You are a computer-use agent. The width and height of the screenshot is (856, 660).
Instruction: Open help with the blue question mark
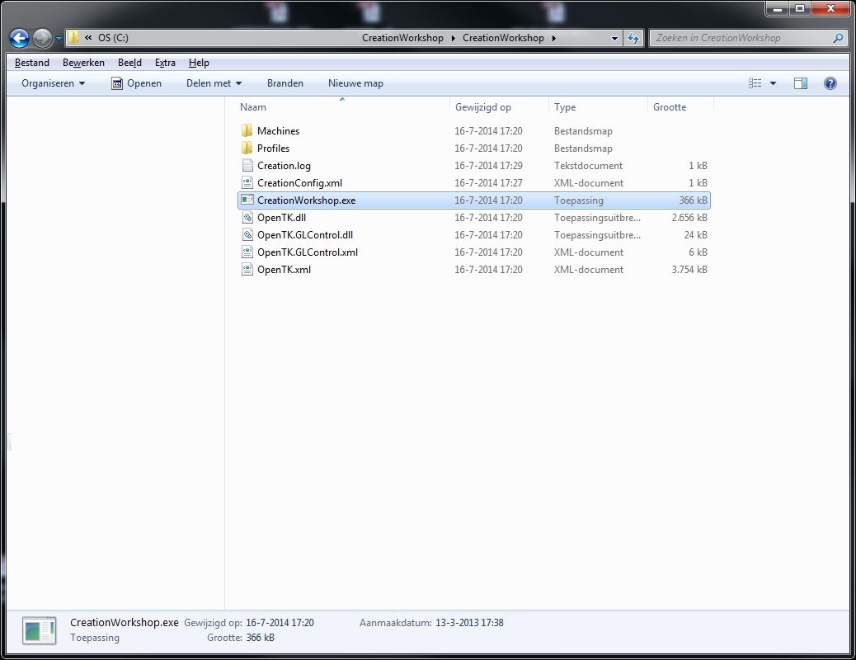click(x=830, y=83)
